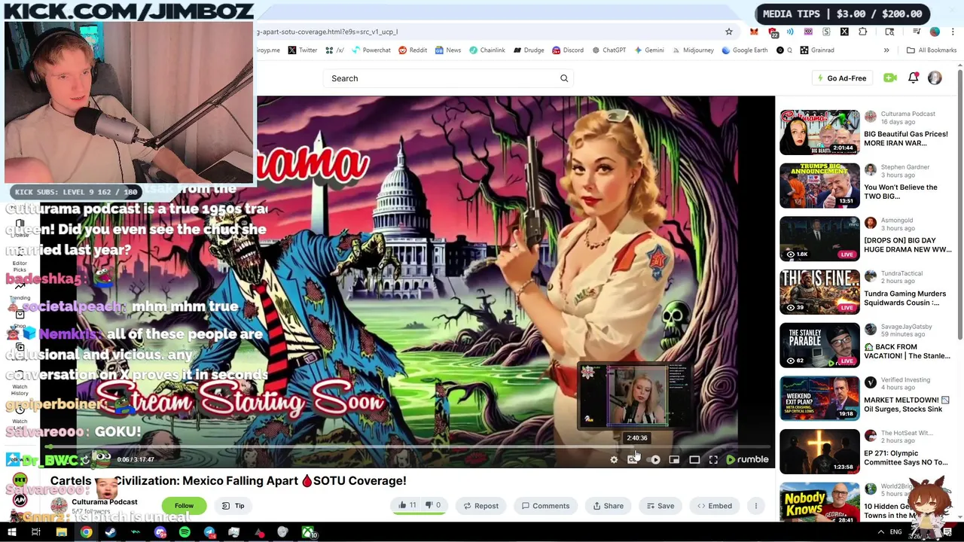Open the three-dot more options menu

tap(756, 506)
